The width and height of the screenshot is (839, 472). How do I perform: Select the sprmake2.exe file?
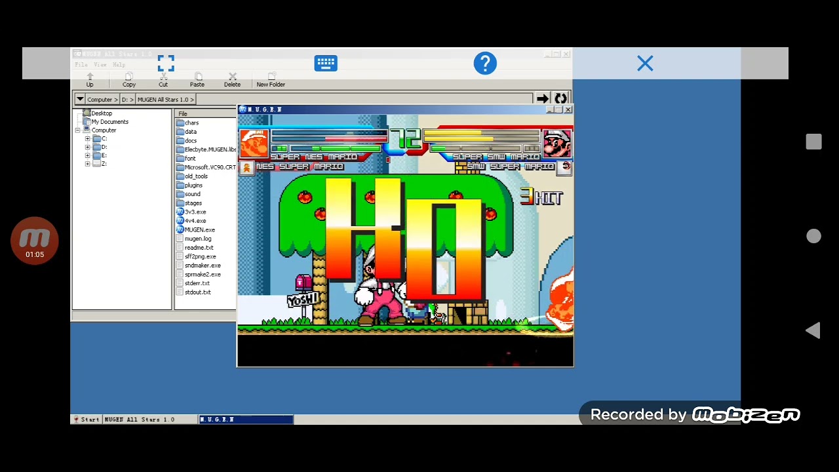(199, 274)
